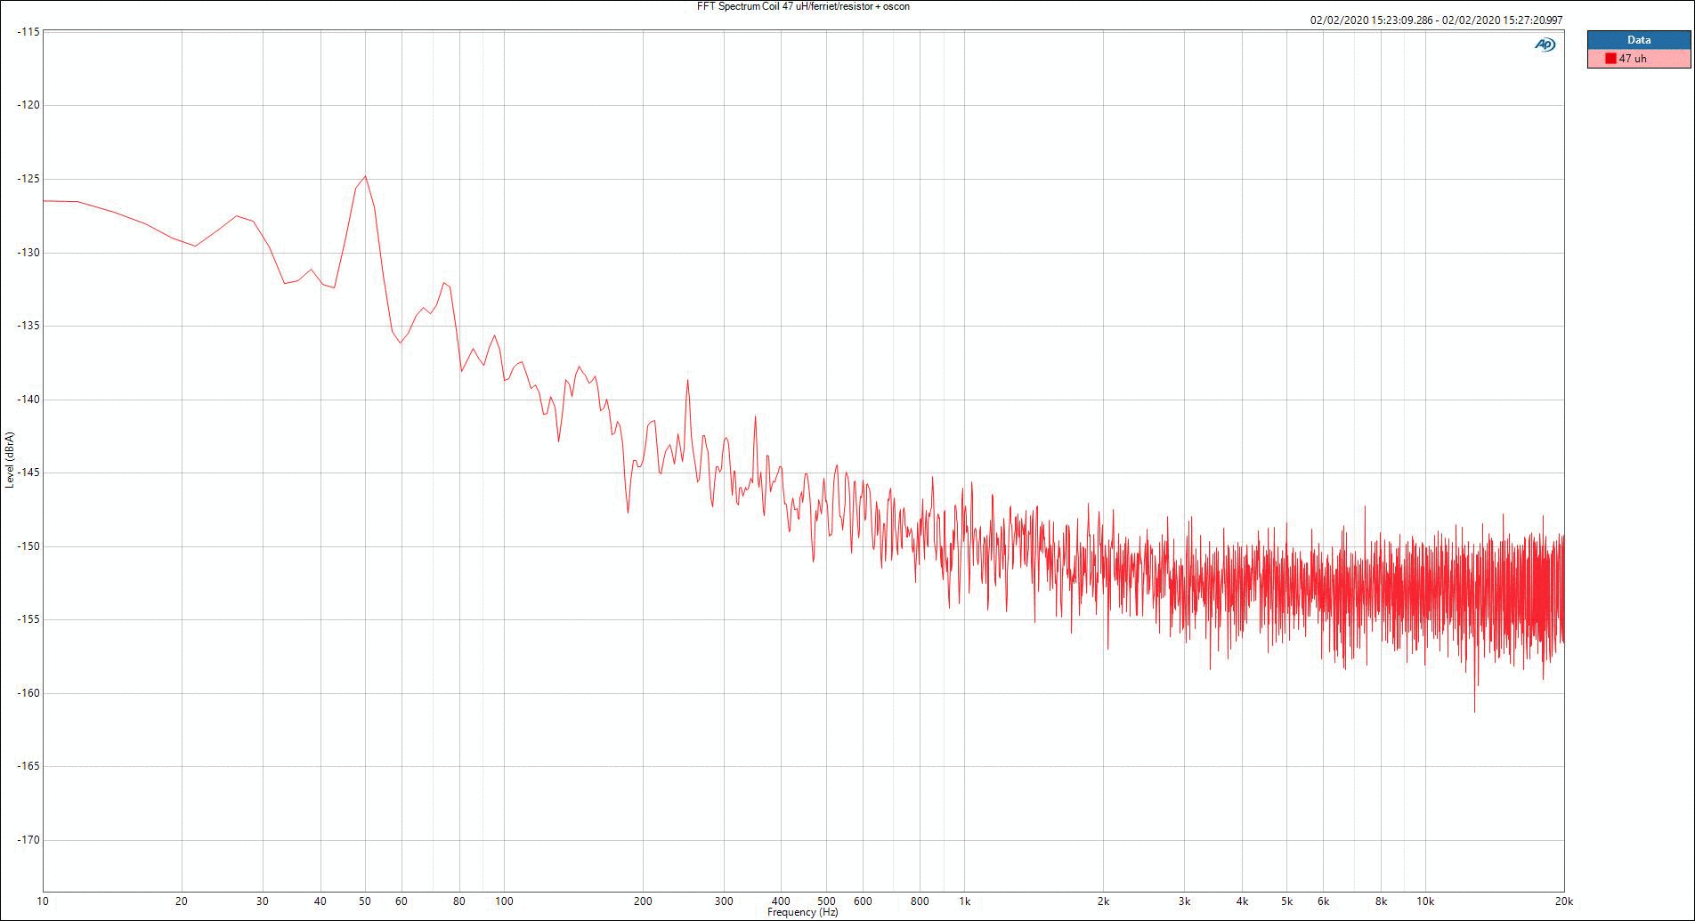Viewport: 1695px width, 921px height.
Task: Select the Data legend header
Action: tap(1638, 40)
